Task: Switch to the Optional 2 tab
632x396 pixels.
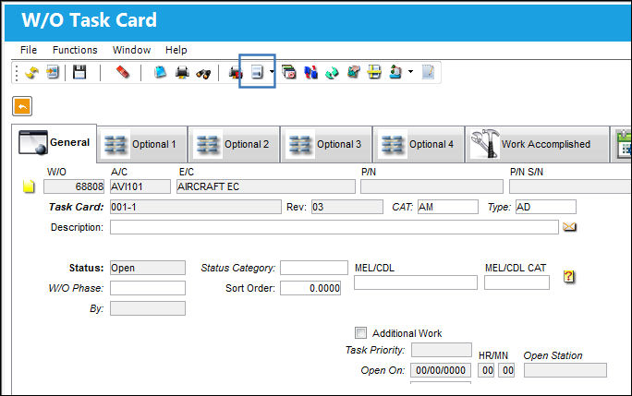Action: click(234, 144)
